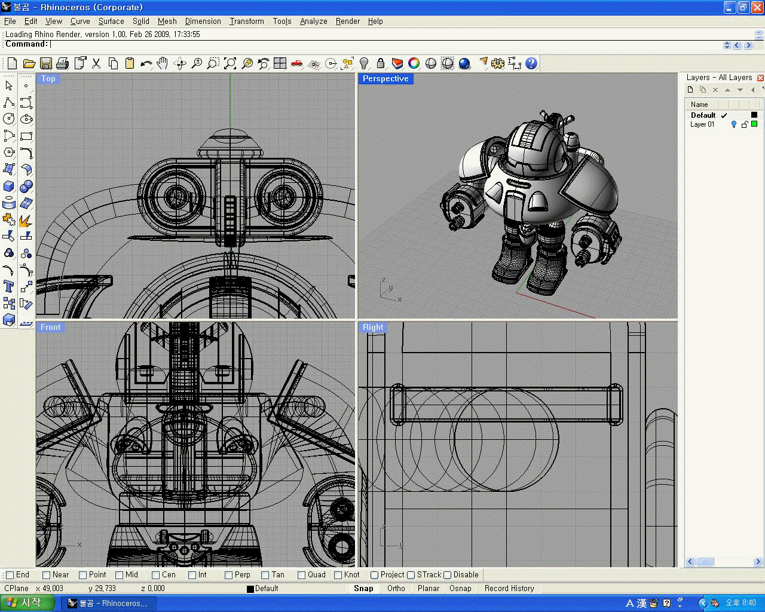Toggle Ortho in the status bar

(396, 589)
